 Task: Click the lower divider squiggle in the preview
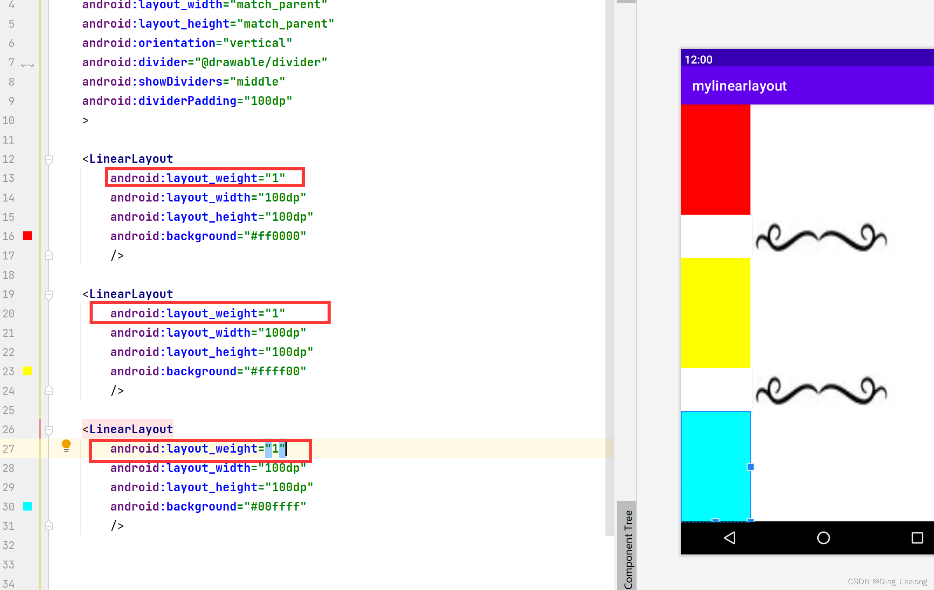click(x=821, y=390)
